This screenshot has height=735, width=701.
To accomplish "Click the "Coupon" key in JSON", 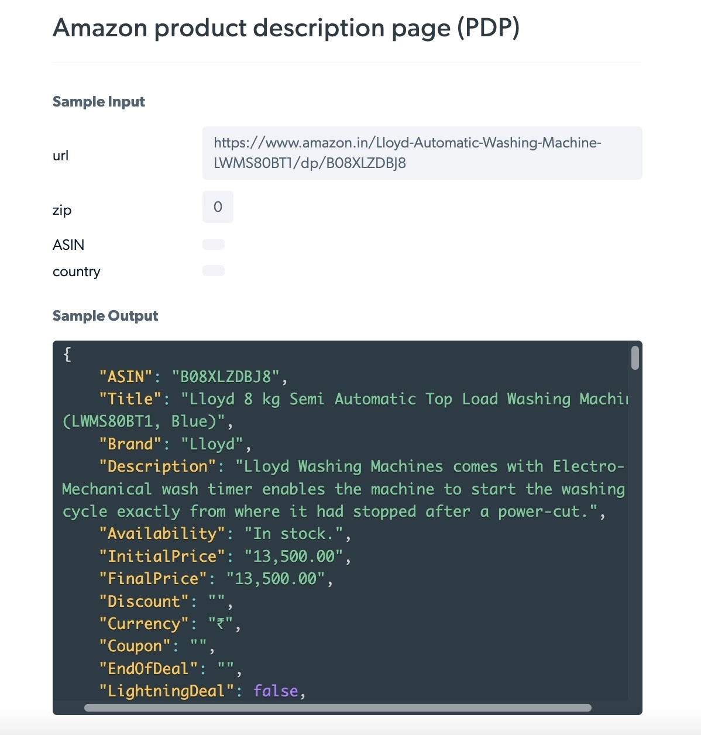I will point(135,646).
